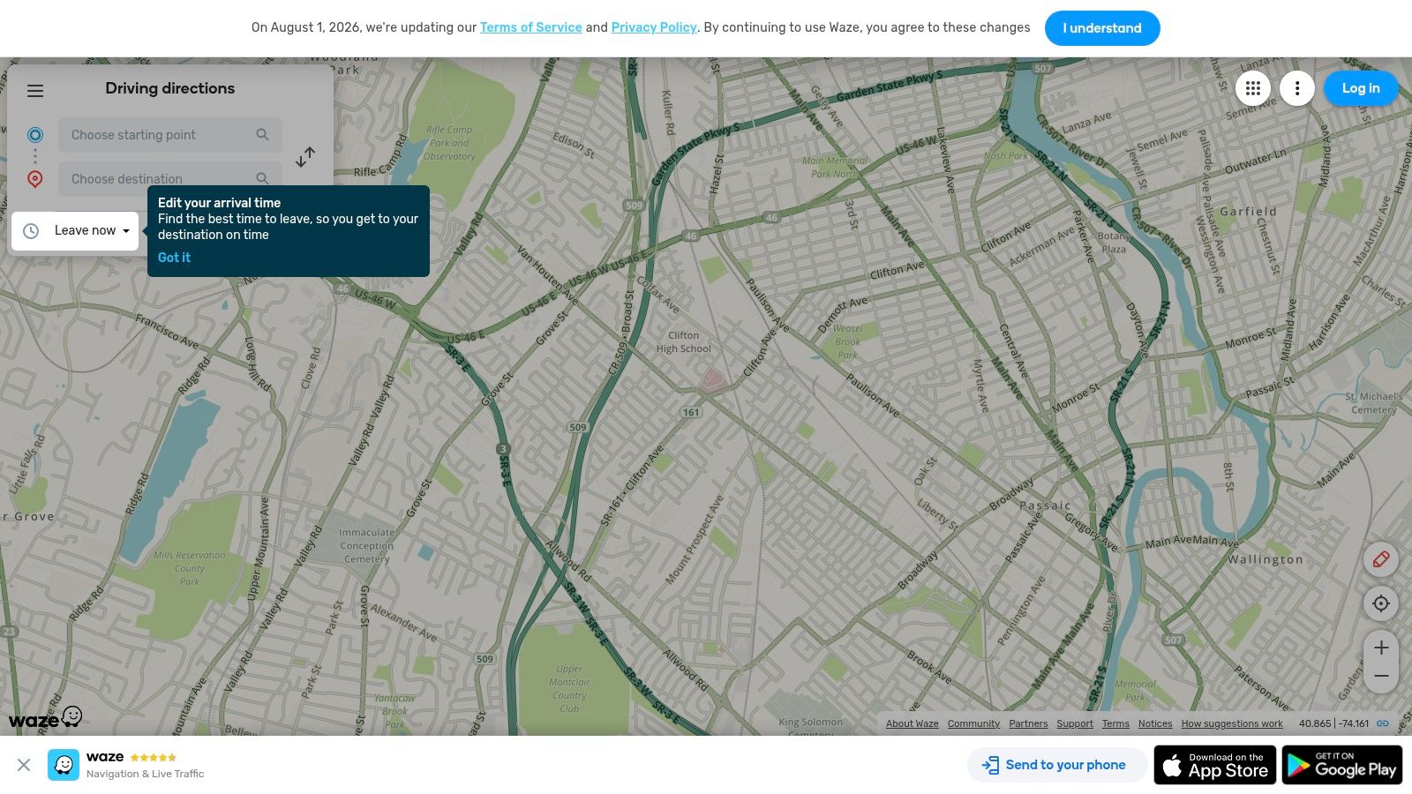Open the Community footer link
The width and height of the screenshot is (1412, 794).
(x=974, y=723)
